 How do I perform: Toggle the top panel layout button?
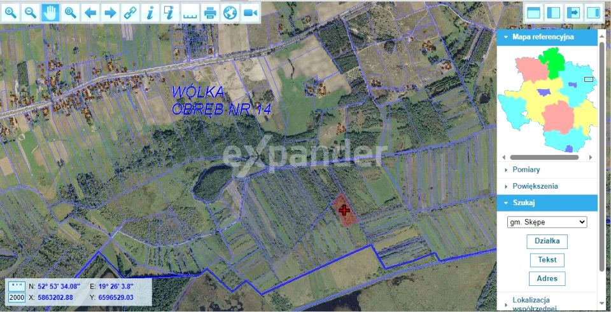(x=533, y=13)
